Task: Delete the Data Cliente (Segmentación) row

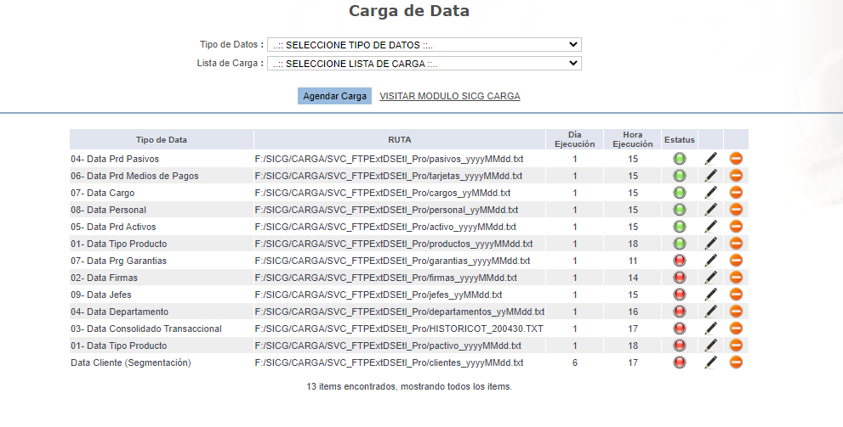Action: 736,362
